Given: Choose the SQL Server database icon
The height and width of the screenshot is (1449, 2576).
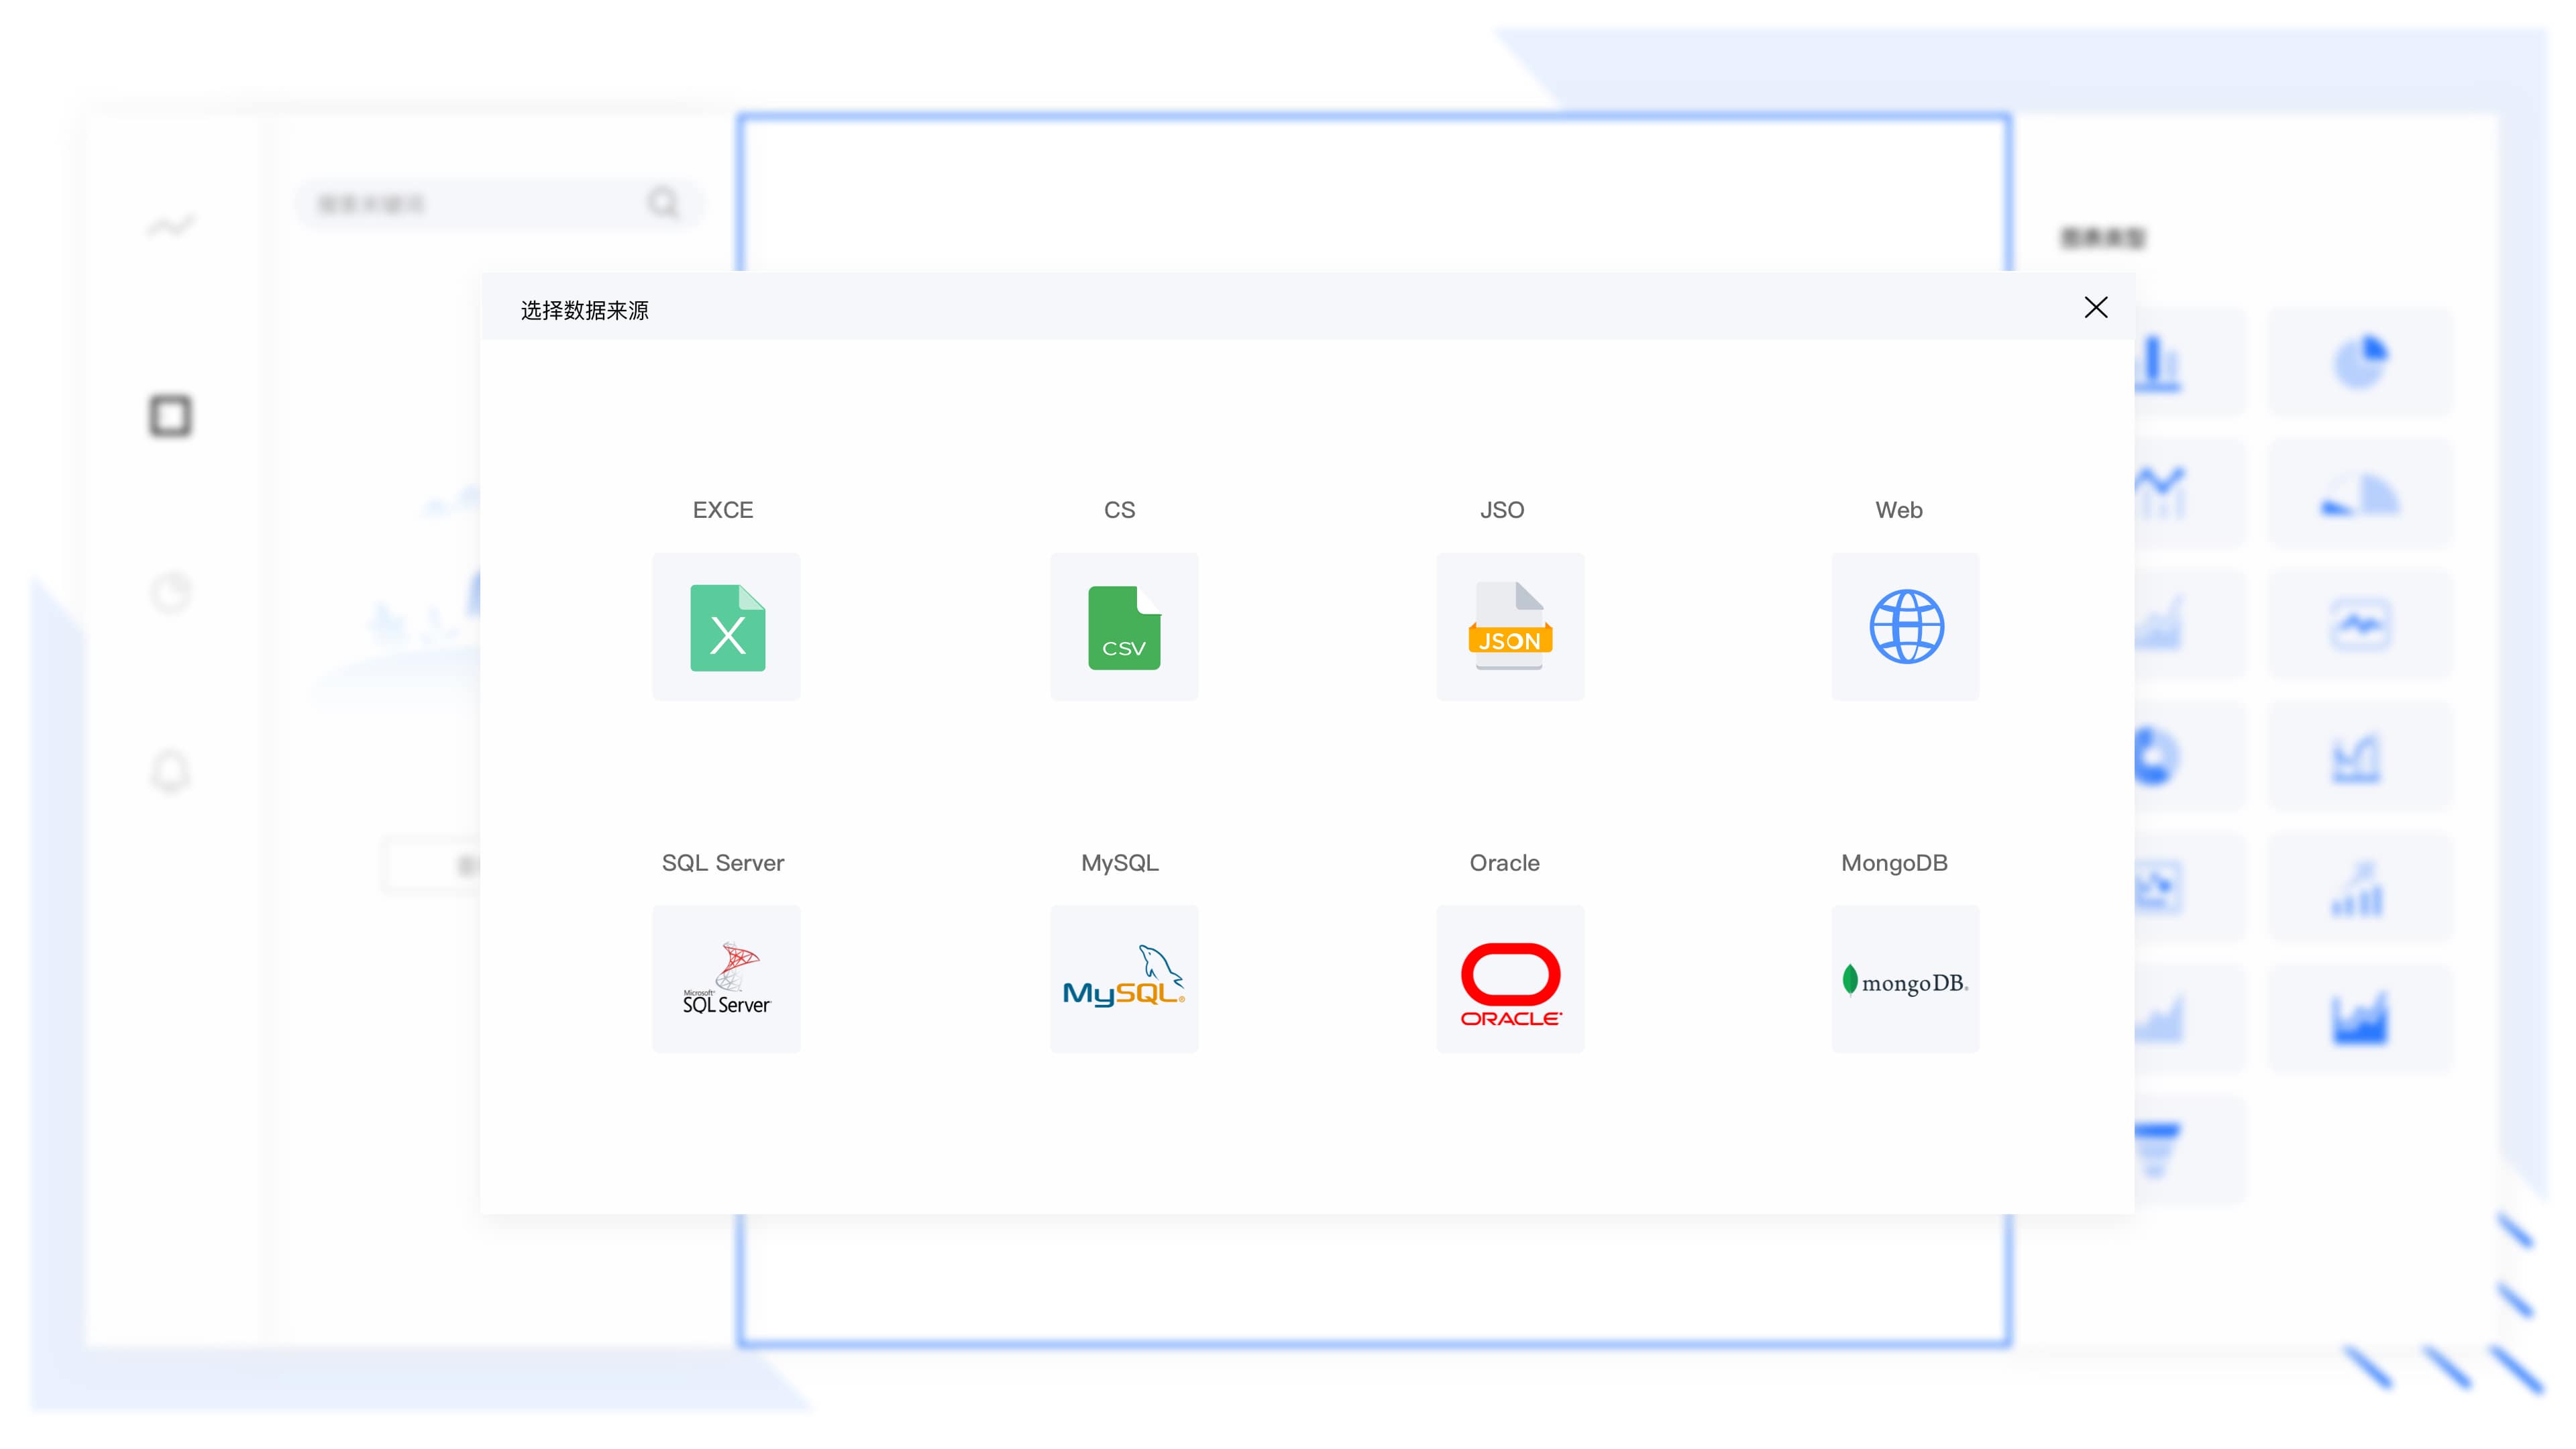Looking at the screenshot, I should coord(726,979).
